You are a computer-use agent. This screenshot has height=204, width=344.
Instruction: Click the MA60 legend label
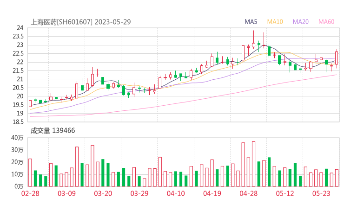click(x=326, y=22)
